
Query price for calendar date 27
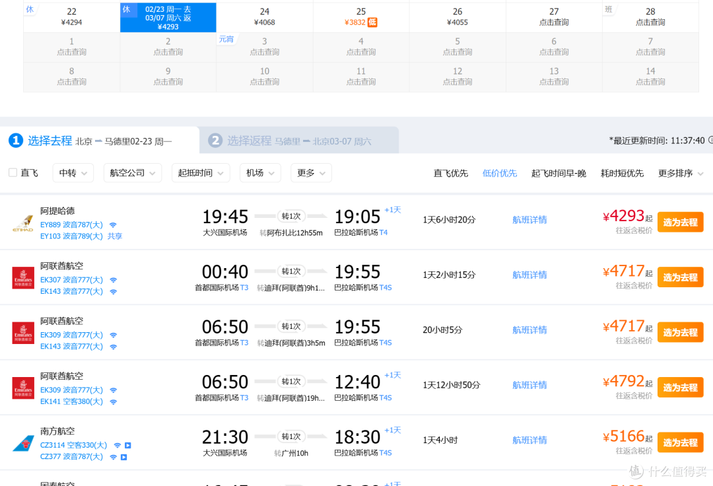click(x=554, y=17)
